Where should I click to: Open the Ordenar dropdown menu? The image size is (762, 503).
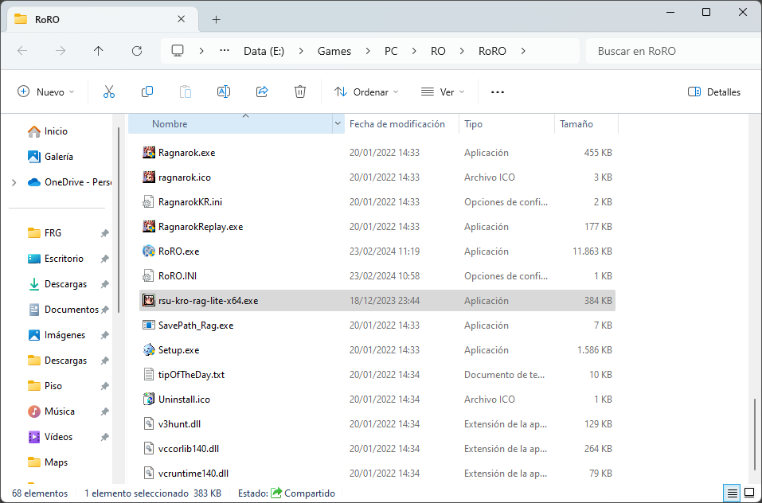(x=366, y=92)
